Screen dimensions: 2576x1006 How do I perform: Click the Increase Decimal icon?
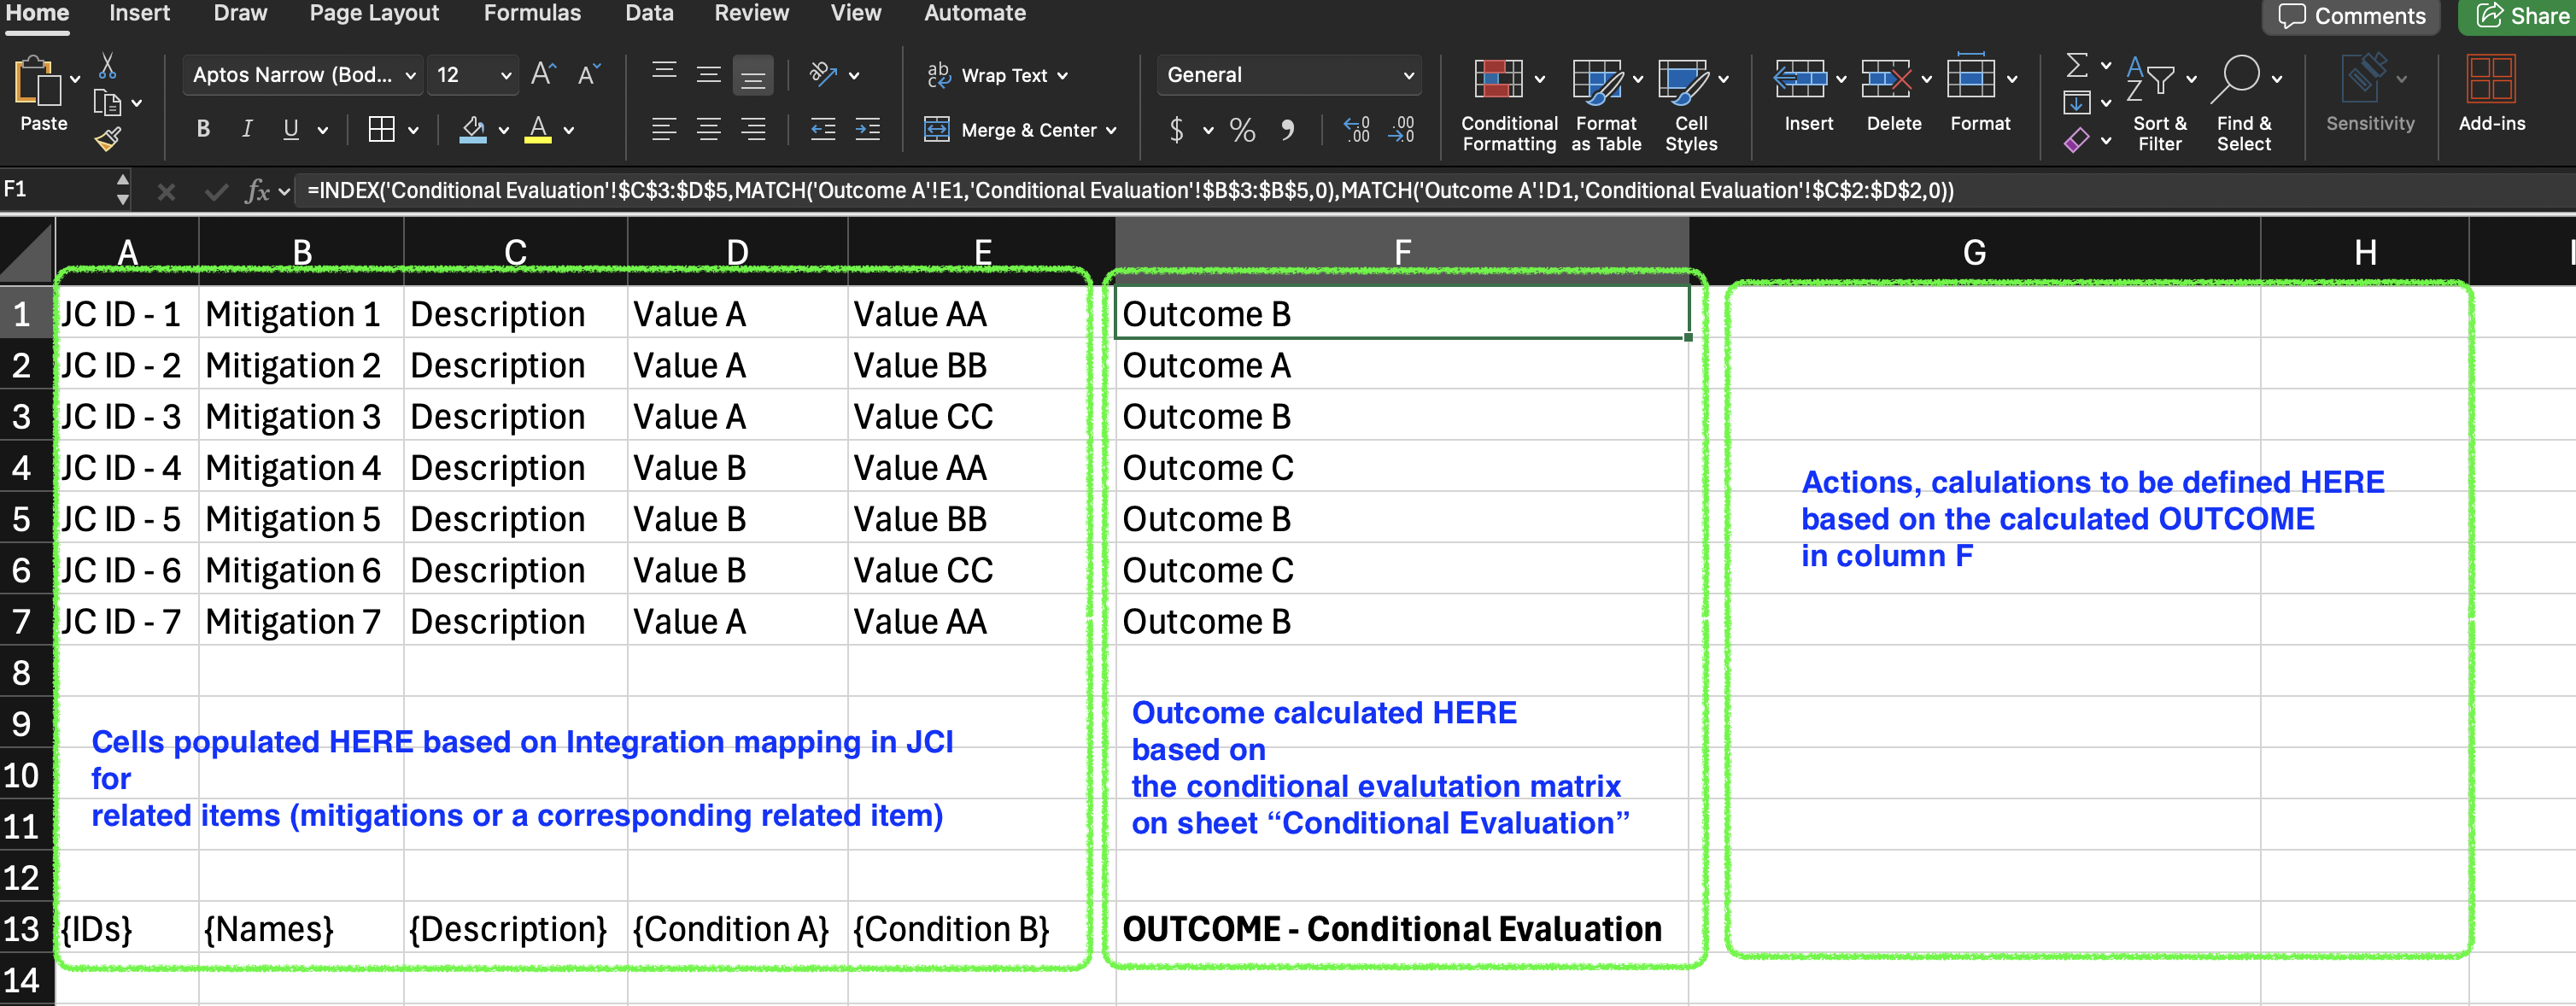1356,130
